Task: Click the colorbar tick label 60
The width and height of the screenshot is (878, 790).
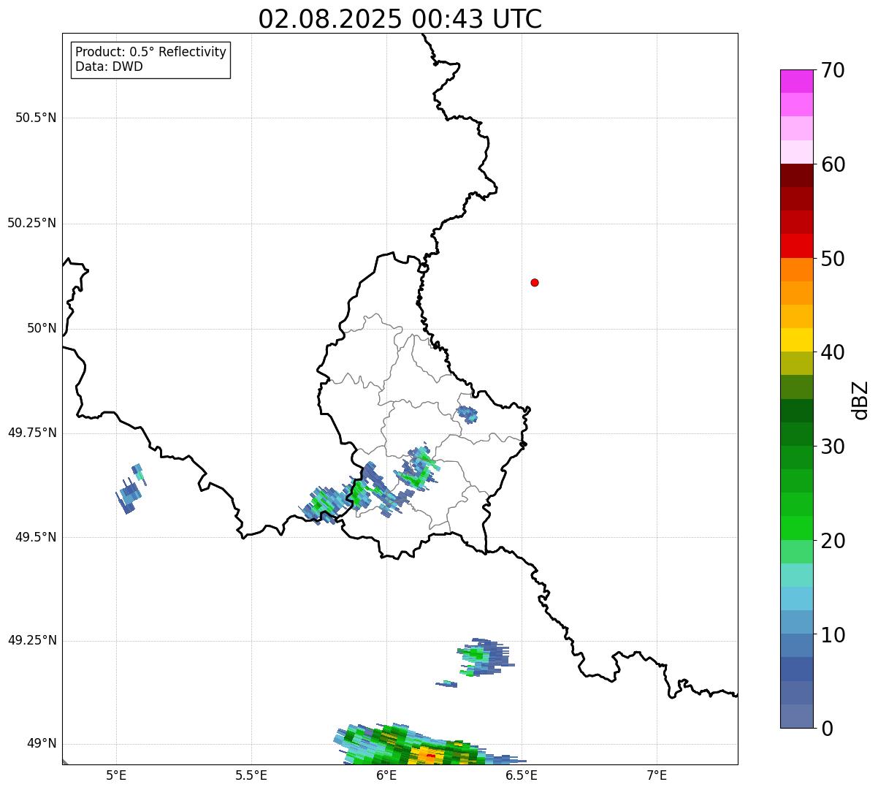Action: [x=833, y=164]
